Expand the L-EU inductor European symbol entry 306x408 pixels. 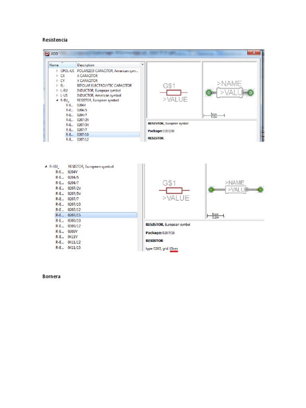pyautogui.click(x=57, y=90)
